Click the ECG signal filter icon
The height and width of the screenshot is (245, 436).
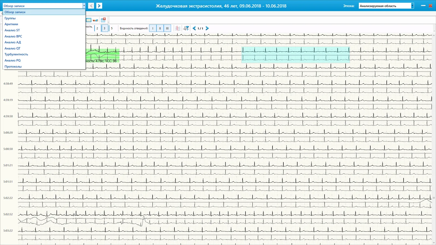click(x=186, y=28)
